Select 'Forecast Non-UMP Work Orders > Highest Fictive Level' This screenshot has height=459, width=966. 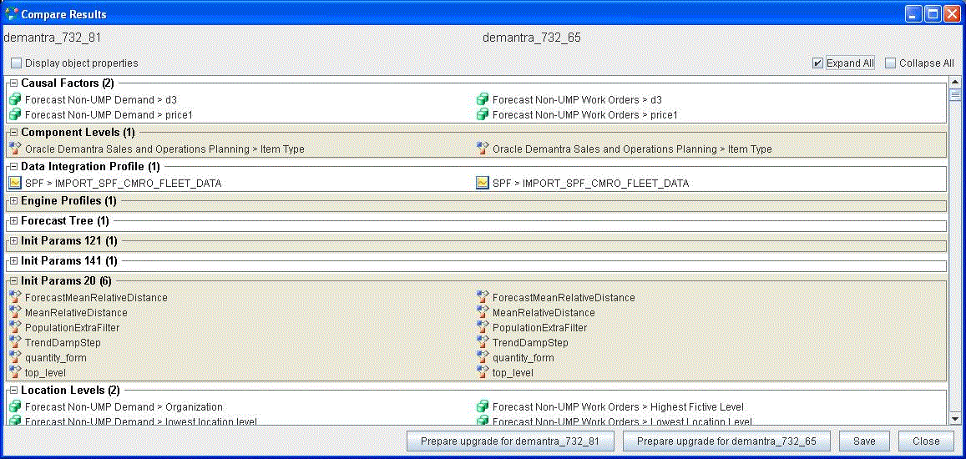point(618,406)
